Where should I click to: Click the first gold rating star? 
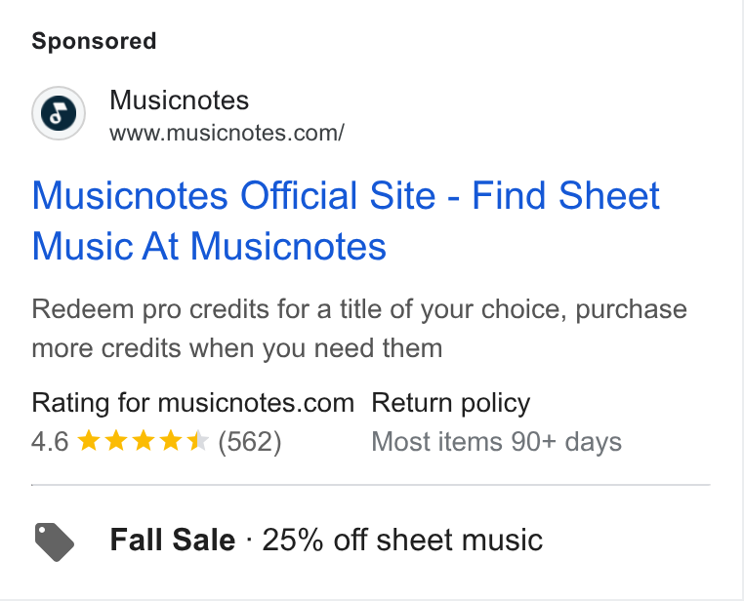pos(88,441)
